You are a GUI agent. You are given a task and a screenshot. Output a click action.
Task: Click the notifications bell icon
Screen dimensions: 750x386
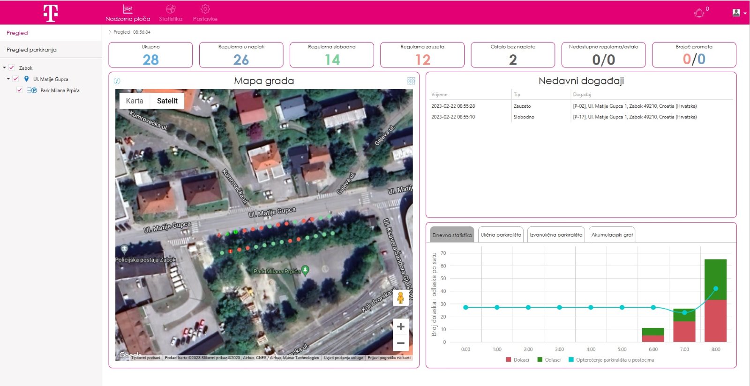[x=699, y=13]
